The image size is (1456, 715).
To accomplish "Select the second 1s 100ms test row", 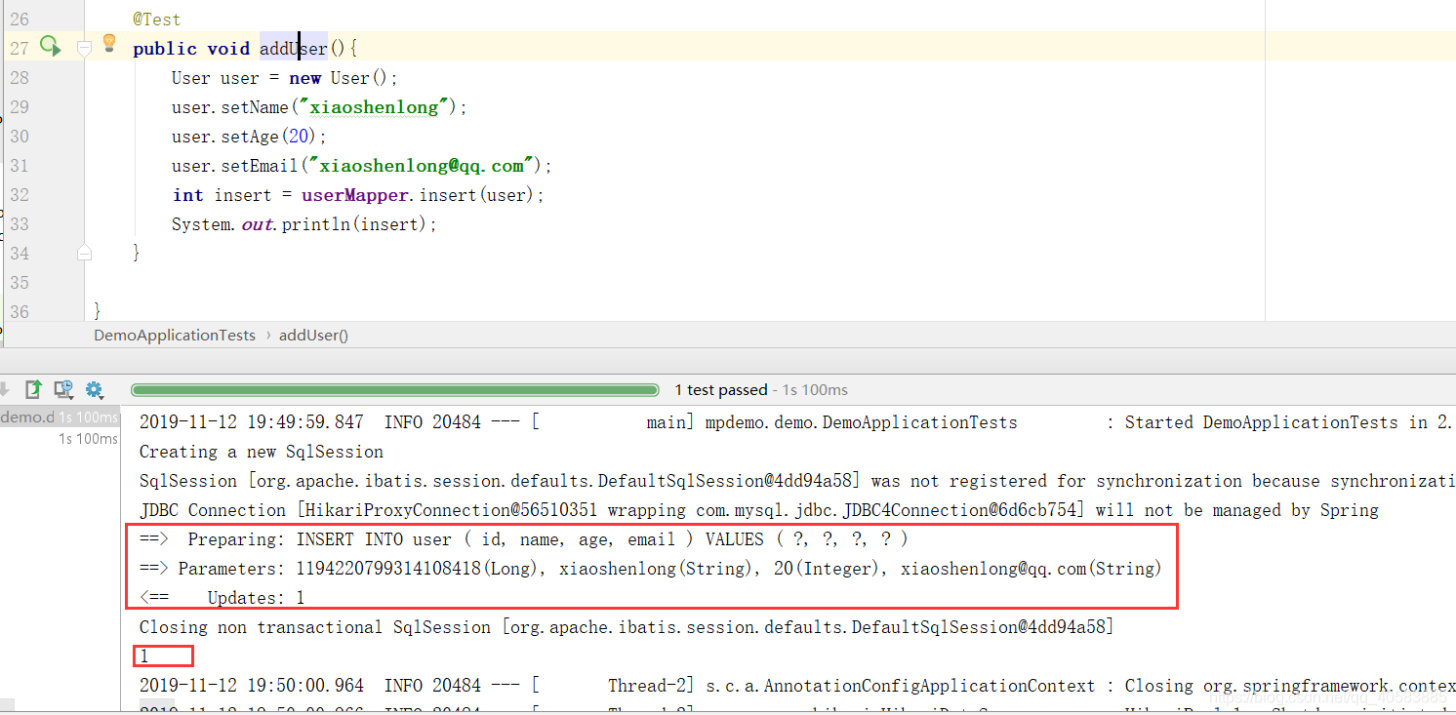I will (x=88, y=439).
